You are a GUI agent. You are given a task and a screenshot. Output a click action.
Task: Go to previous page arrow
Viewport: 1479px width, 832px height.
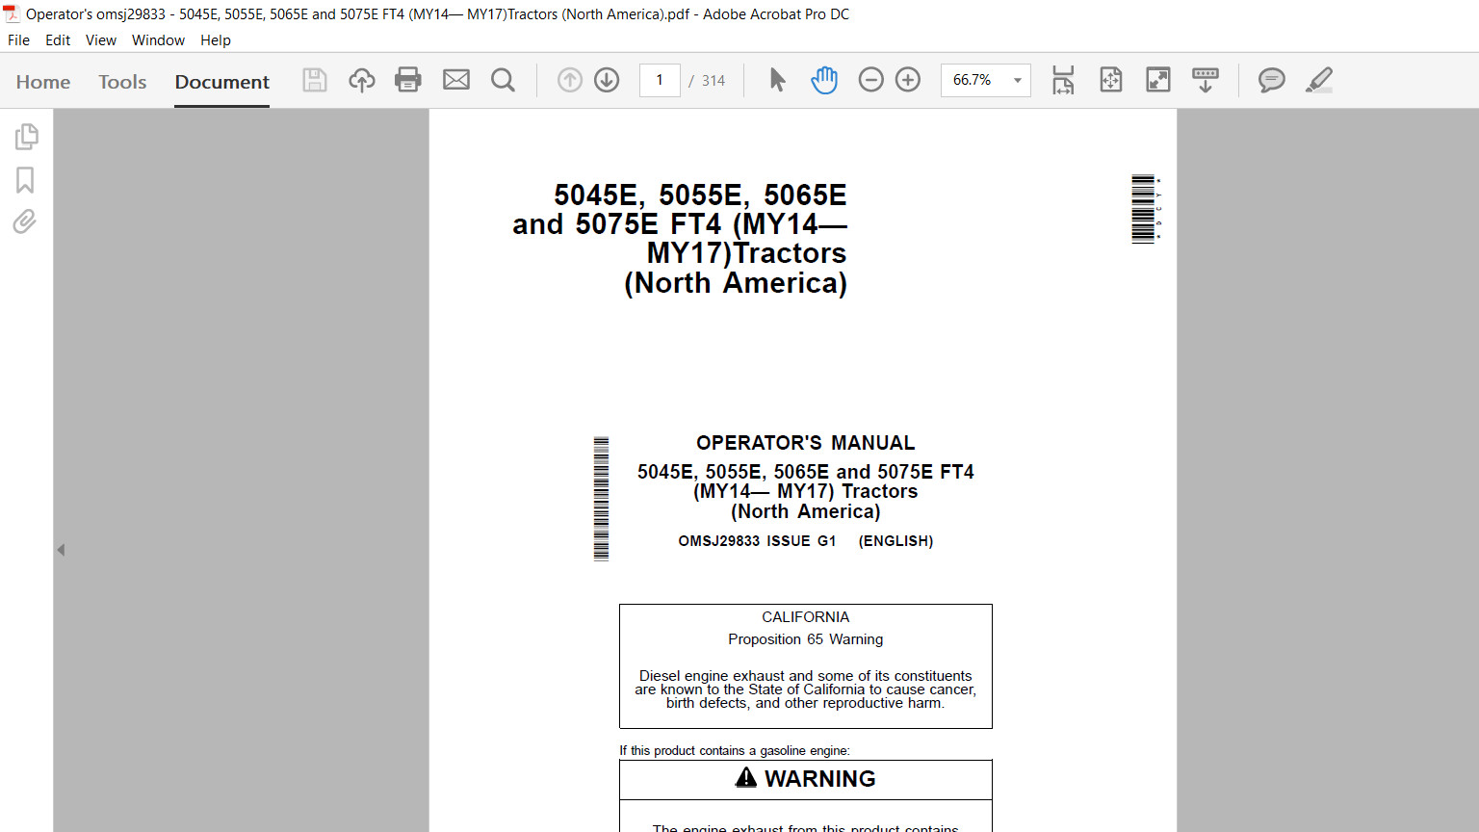coord(570,80)
